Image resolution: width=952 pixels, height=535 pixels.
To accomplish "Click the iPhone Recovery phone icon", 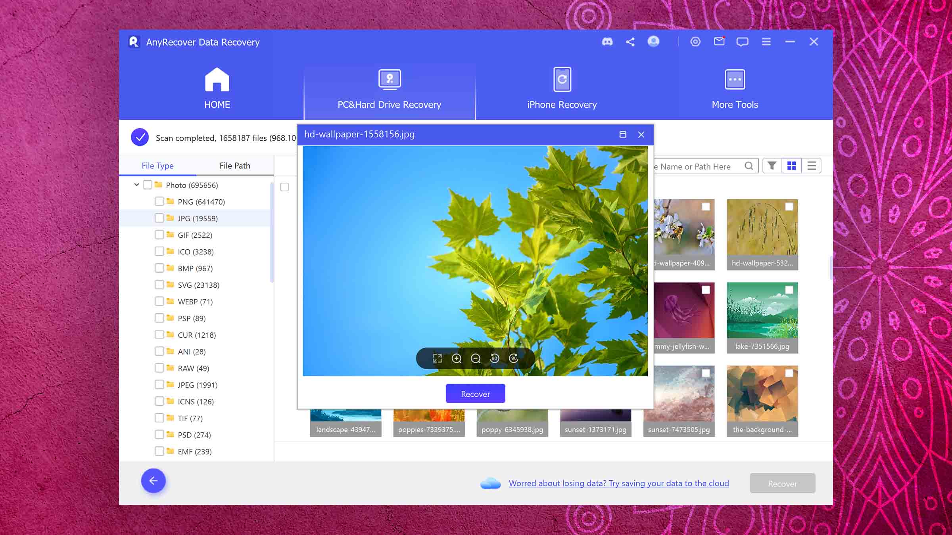I will click(562, 79).
